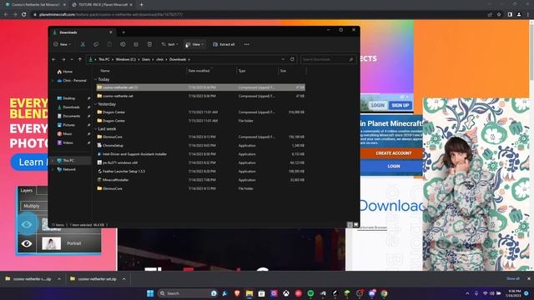The width and height of the screenshot is (534, 300).
Task: Open the three-dot See more menu in Explorer
Action: [x=247, y=44]
